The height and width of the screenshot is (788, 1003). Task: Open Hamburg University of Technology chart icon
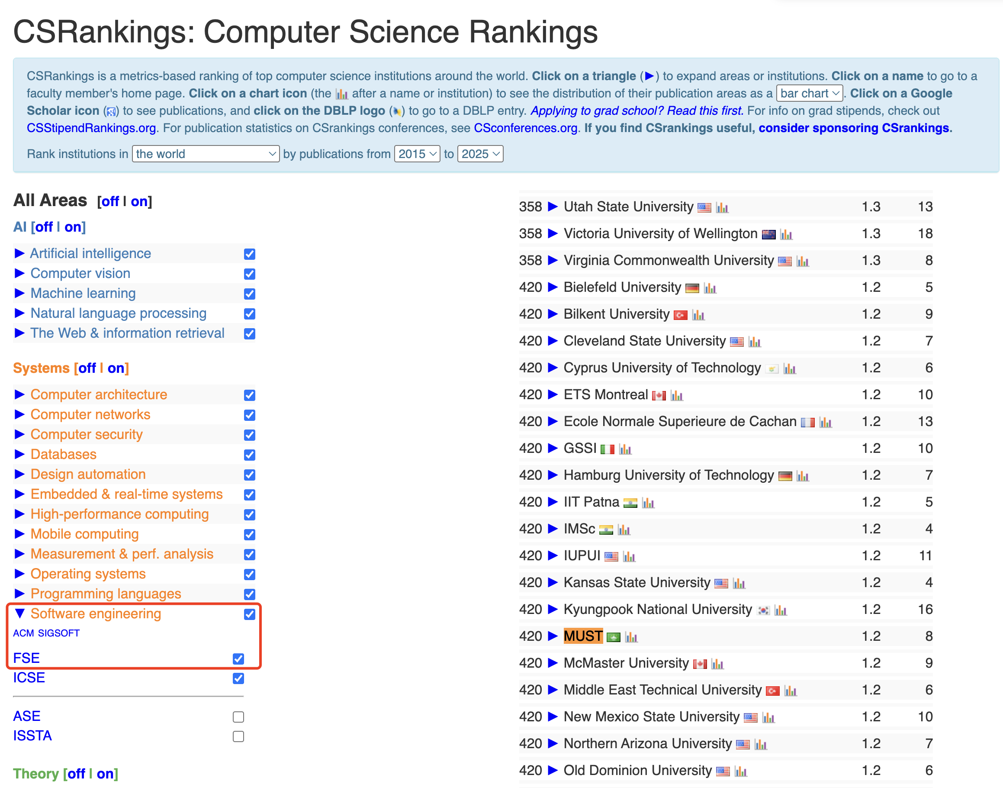click(803, 476)
